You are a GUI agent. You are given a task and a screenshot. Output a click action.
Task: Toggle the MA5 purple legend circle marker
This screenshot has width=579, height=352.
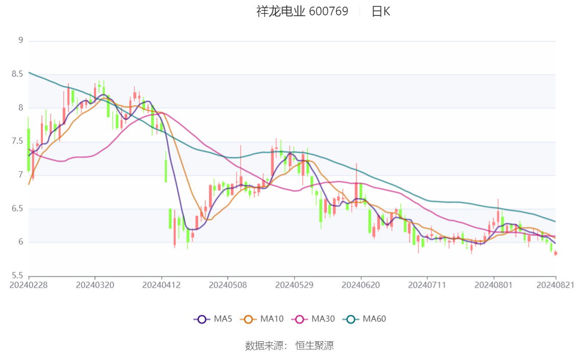pos(202,319)
